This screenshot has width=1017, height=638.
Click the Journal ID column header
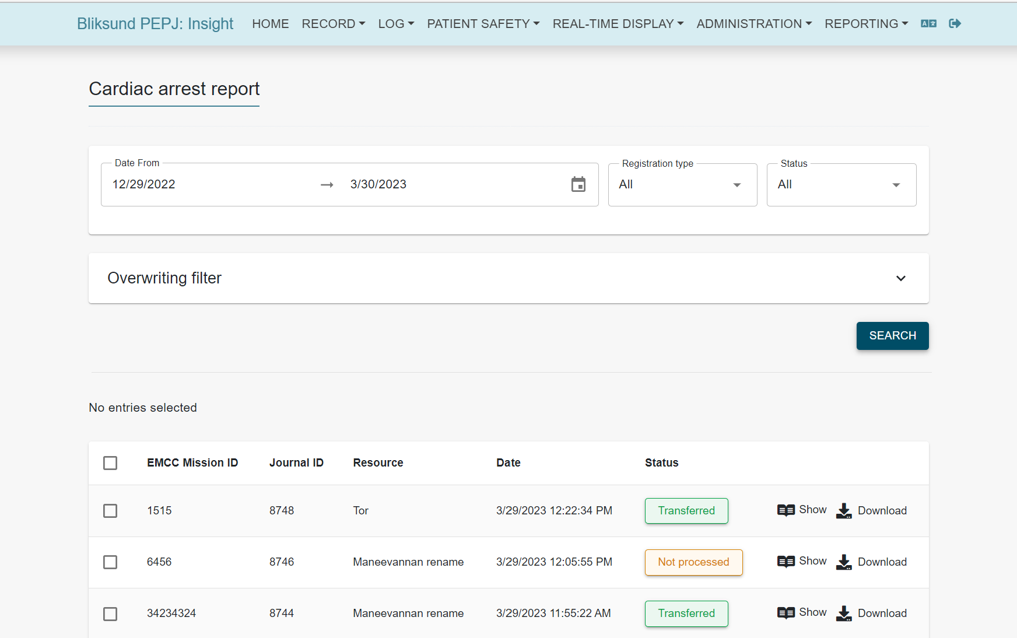tap(296, 463)
